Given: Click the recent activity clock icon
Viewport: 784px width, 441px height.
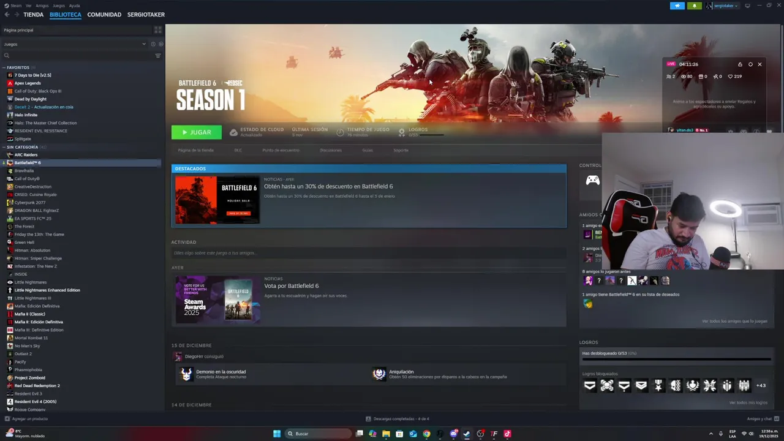Looking at the screenshot, I should tap(153, 44).
